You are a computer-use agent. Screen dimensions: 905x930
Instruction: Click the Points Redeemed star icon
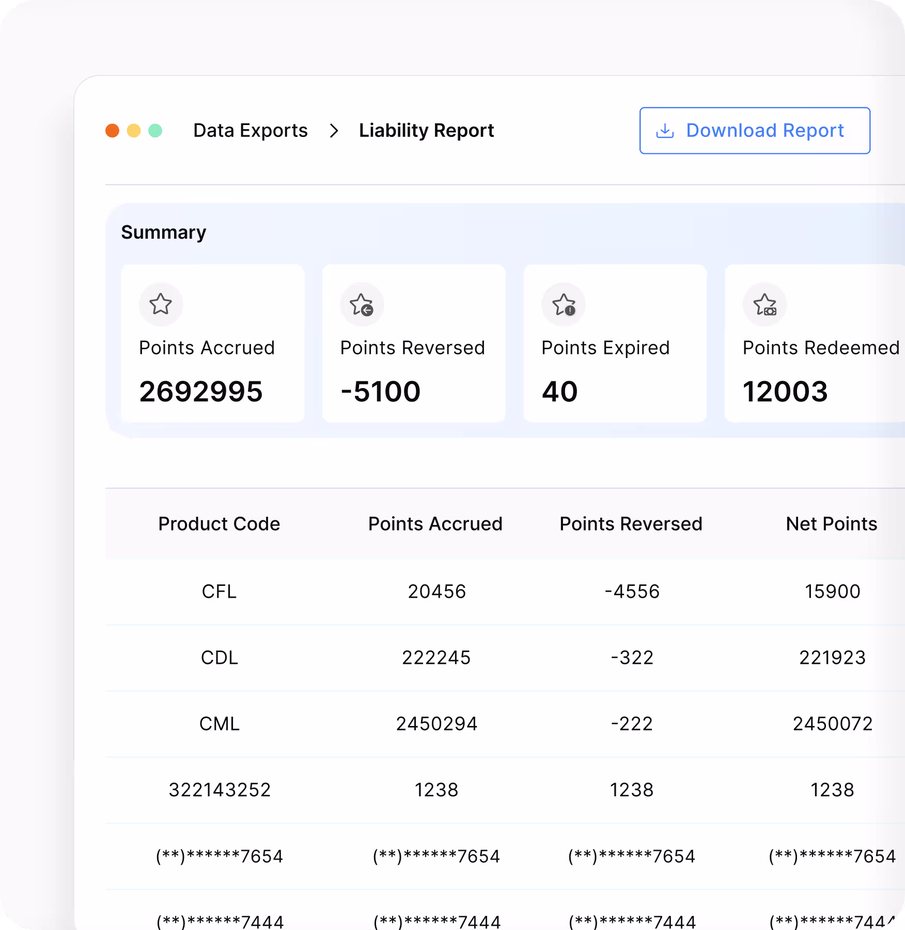[x=764, y=304]
